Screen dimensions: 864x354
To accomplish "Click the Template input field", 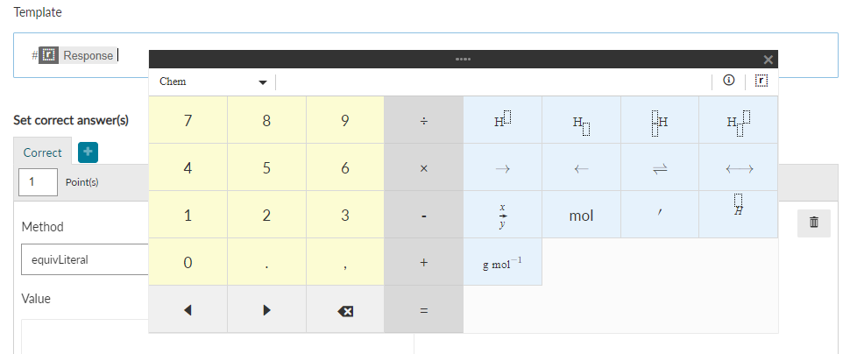I will pos(425,55).
